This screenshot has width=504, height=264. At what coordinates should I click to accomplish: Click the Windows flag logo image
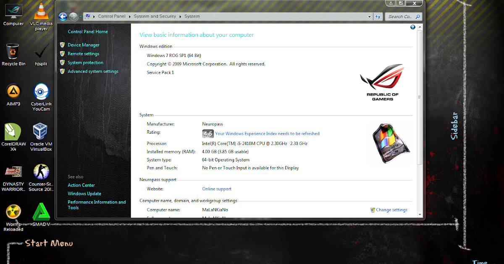[x=391, y=143]
